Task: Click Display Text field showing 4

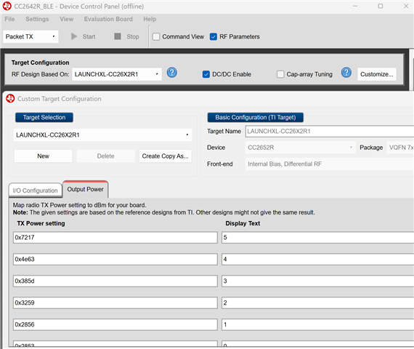Action: [318, 259]
